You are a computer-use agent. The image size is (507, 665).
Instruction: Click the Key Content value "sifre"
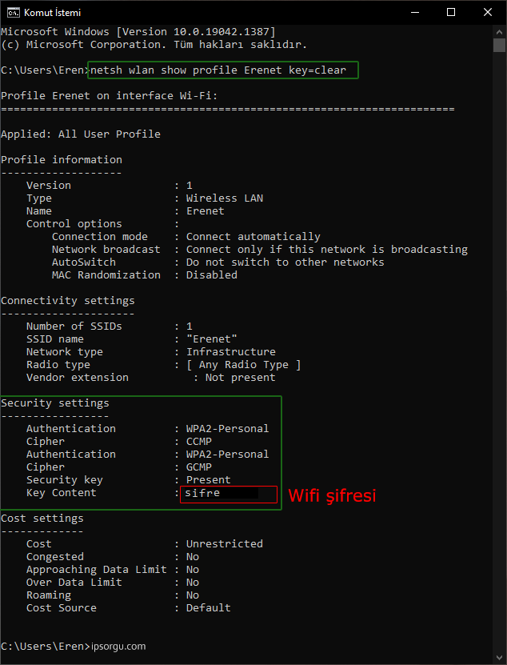pos(202,494)
